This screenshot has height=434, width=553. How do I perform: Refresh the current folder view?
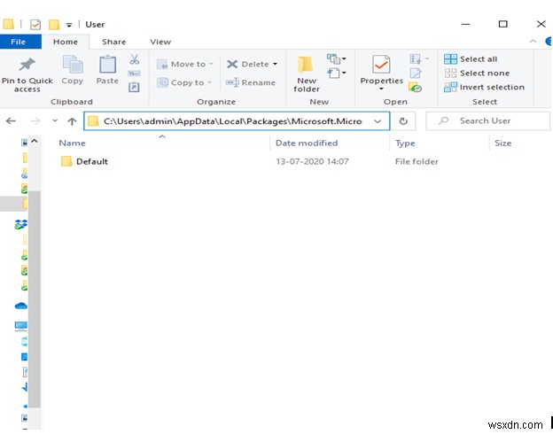point(403,121)
